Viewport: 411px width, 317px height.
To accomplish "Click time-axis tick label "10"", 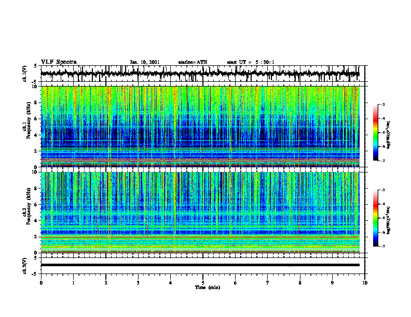I will (x=365, y=283).
